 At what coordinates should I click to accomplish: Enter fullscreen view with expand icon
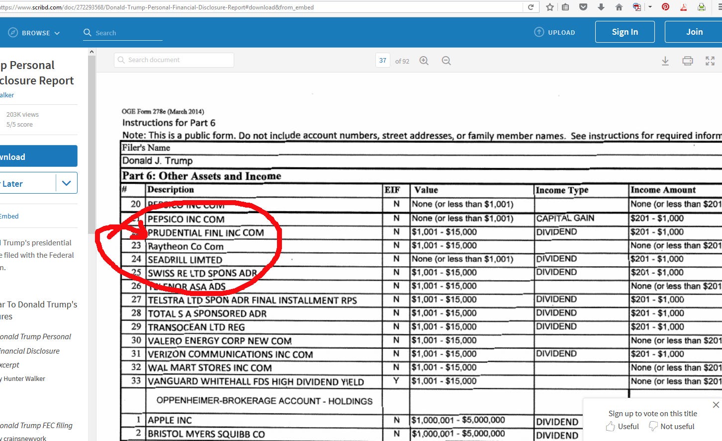point(710,61)
